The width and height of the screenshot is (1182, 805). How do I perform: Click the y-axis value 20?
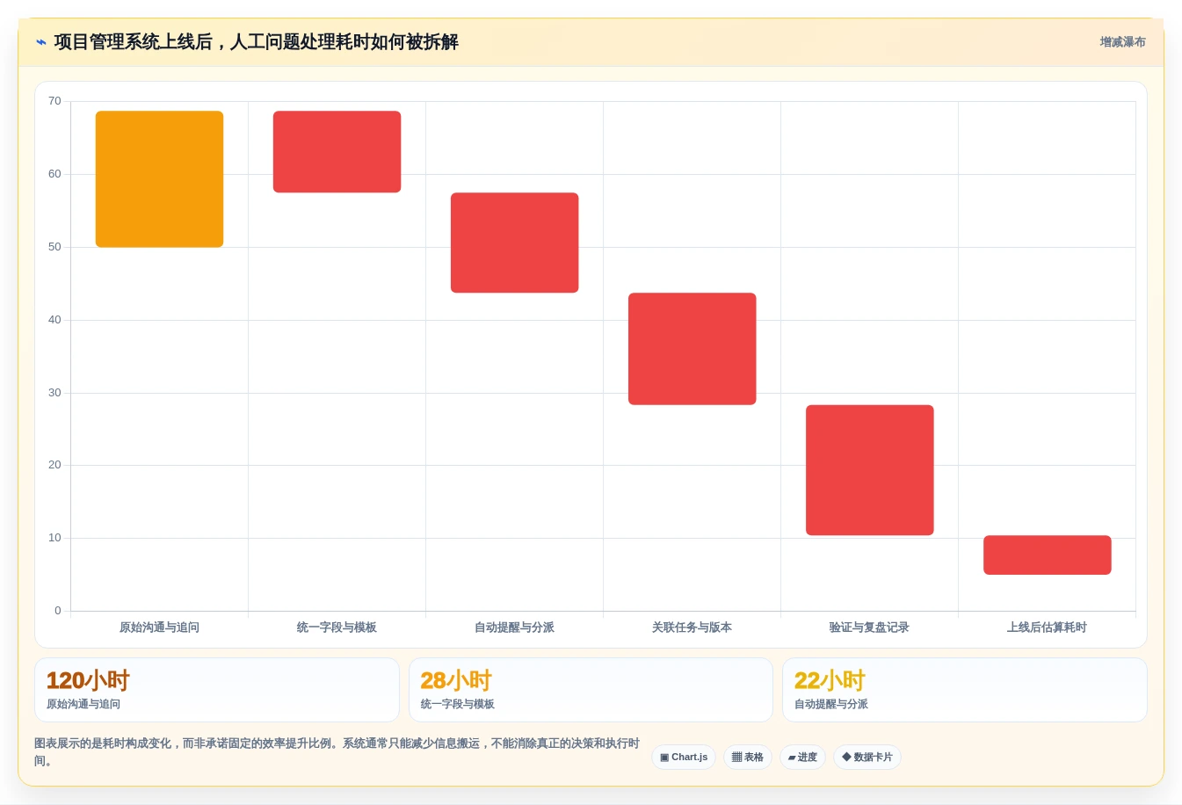tap(54, 465)
